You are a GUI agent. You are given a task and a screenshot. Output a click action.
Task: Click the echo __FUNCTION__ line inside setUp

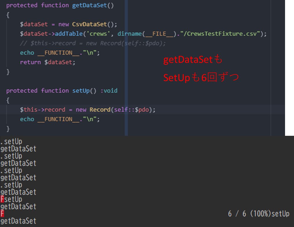coord(60,119)
